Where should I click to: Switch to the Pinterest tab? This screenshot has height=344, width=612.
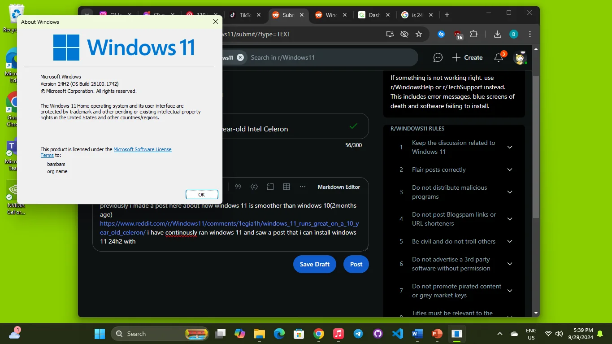click(x=201, y=15)
